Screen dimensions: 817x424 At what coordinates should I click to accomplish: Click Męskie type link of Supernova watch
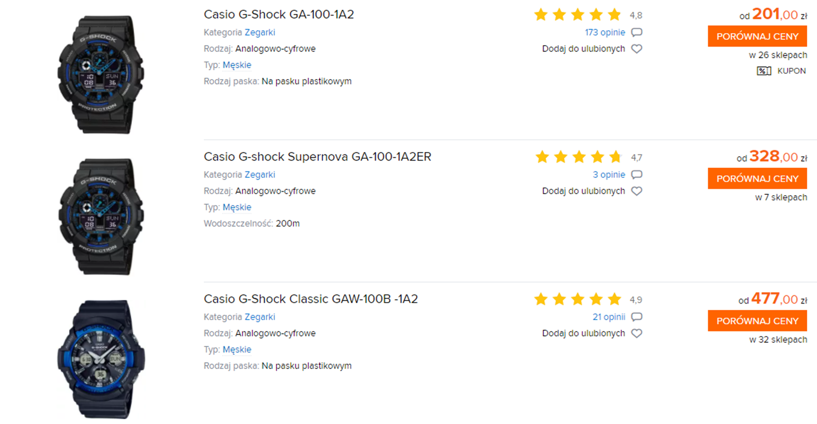(237, 207)
